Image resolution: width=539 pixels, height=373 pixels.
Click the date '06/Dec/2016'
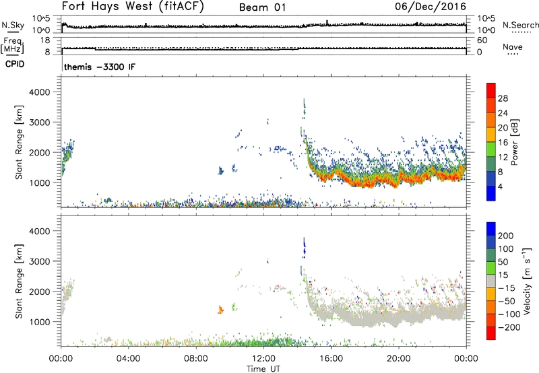pyautogui.click(x=431, y=6)
